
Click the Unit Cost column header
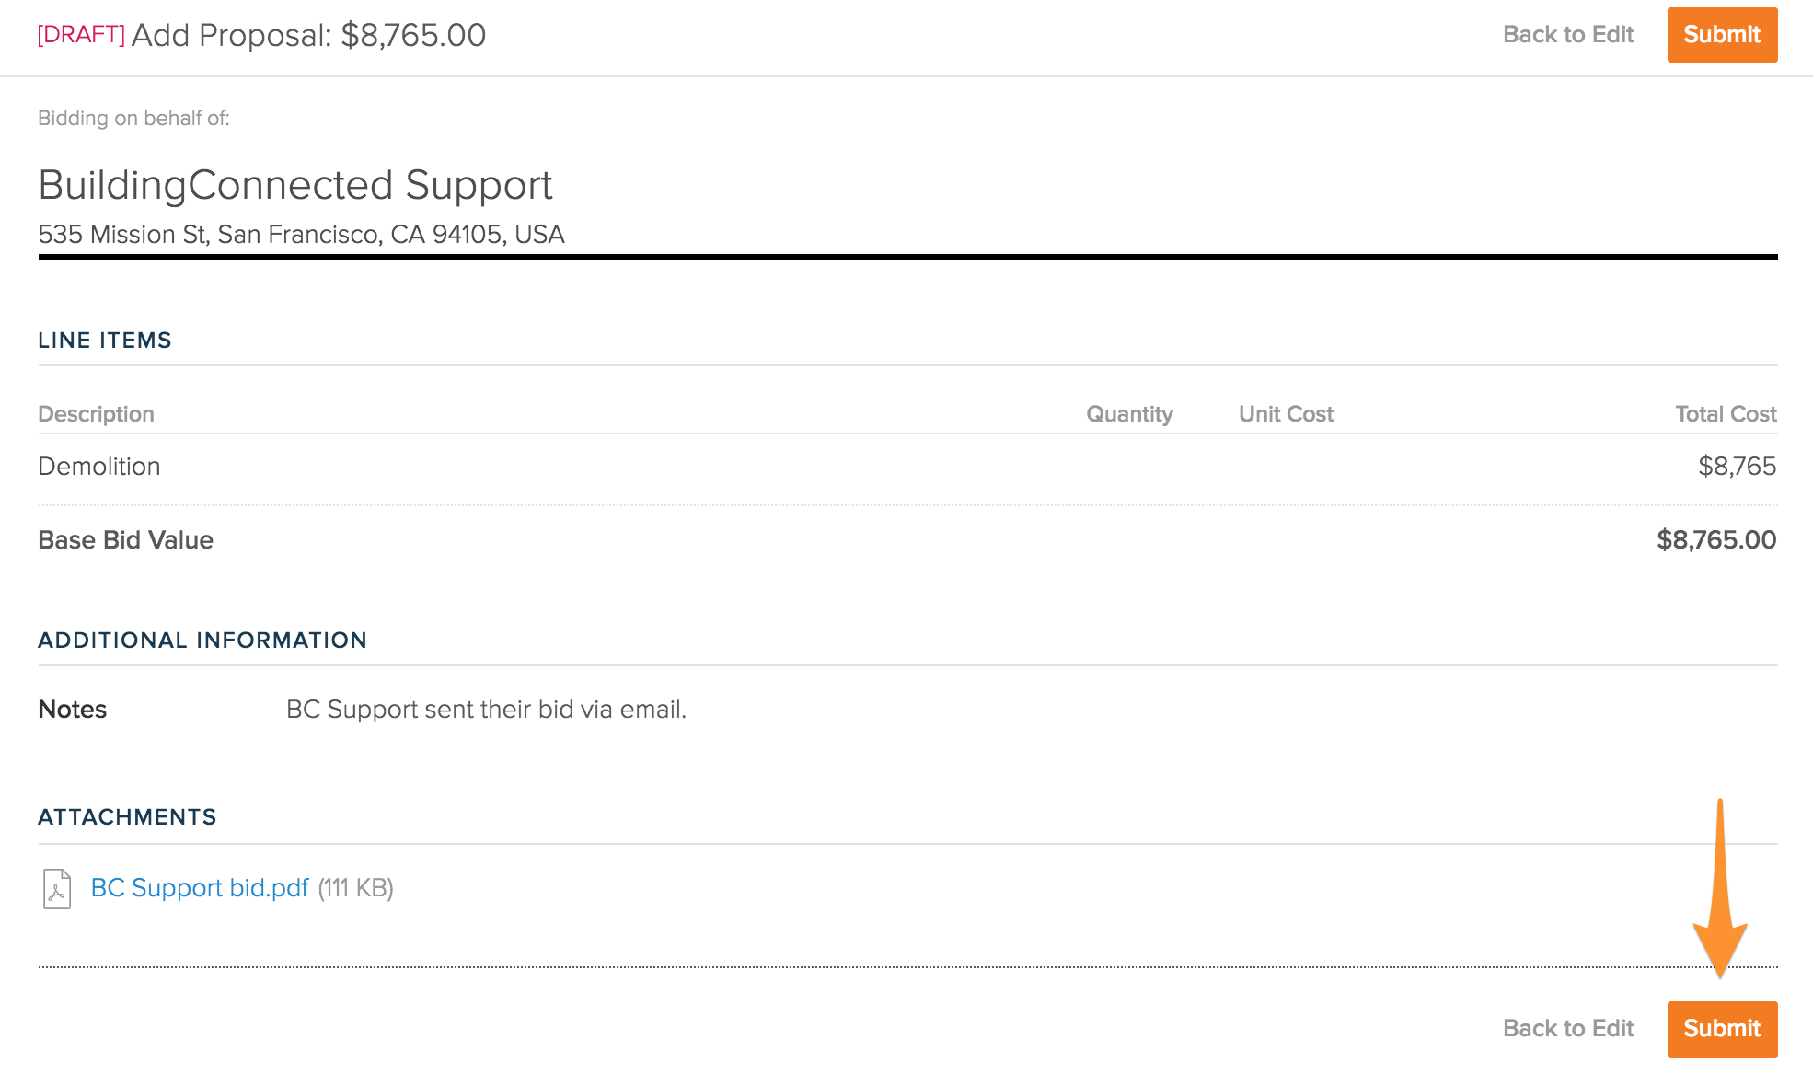pyautogui.click(x=1286, y=414)
